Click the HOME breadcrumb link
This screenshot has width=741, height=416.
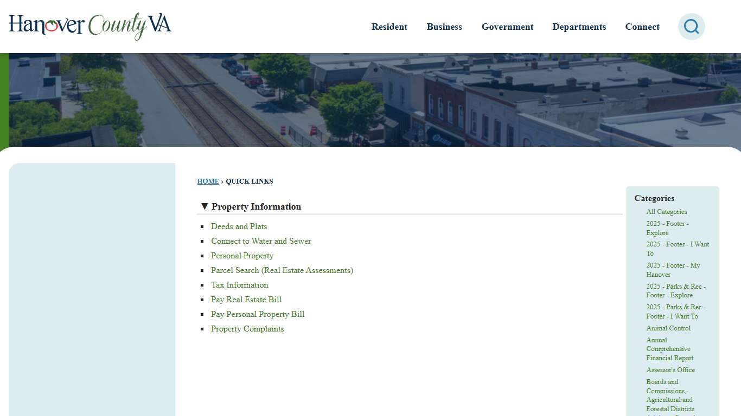208,181
